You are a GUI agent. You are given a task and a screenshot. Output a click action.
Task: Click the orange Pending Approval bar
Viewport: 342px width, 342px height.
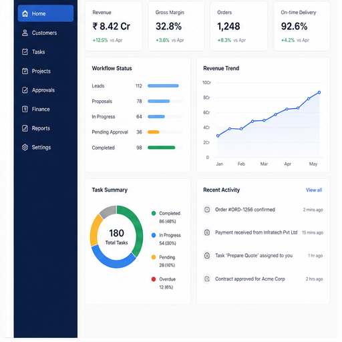(154, 132)
